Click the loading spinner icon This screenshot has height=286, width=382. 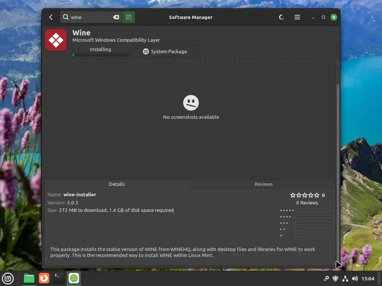281,17
